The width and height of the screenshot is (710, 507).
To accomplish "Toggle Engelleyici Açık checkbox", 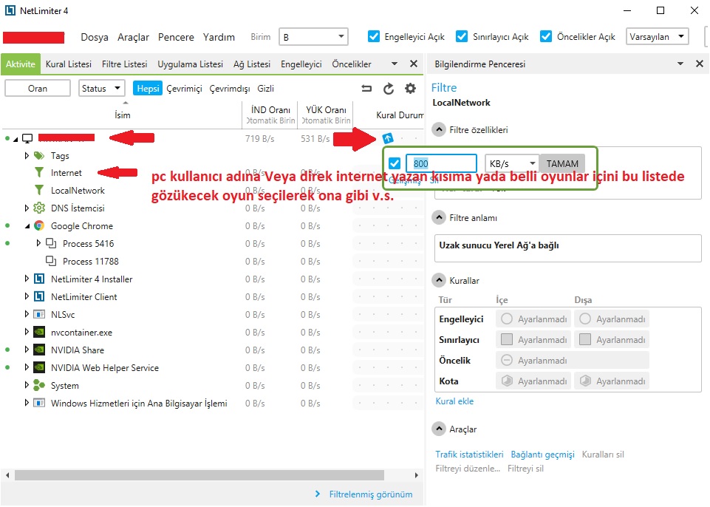I will pyautogui.click(x=374, y=36).
